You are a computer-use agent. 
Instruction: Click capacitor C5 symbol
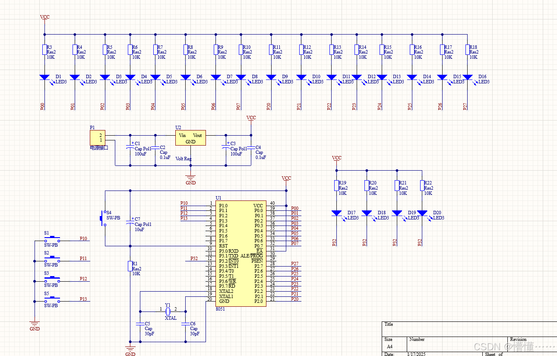[140, 323]
